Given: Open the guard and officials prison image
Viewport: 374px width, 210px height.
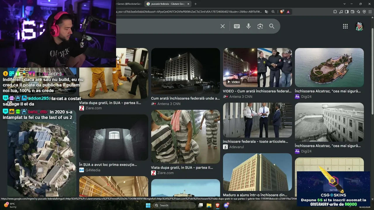Looking at the screenshot, I should [257, 120].
